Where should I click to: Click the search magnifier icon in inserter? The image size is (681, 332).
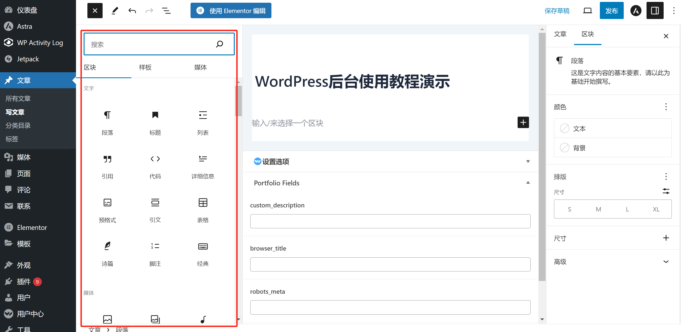219,44
